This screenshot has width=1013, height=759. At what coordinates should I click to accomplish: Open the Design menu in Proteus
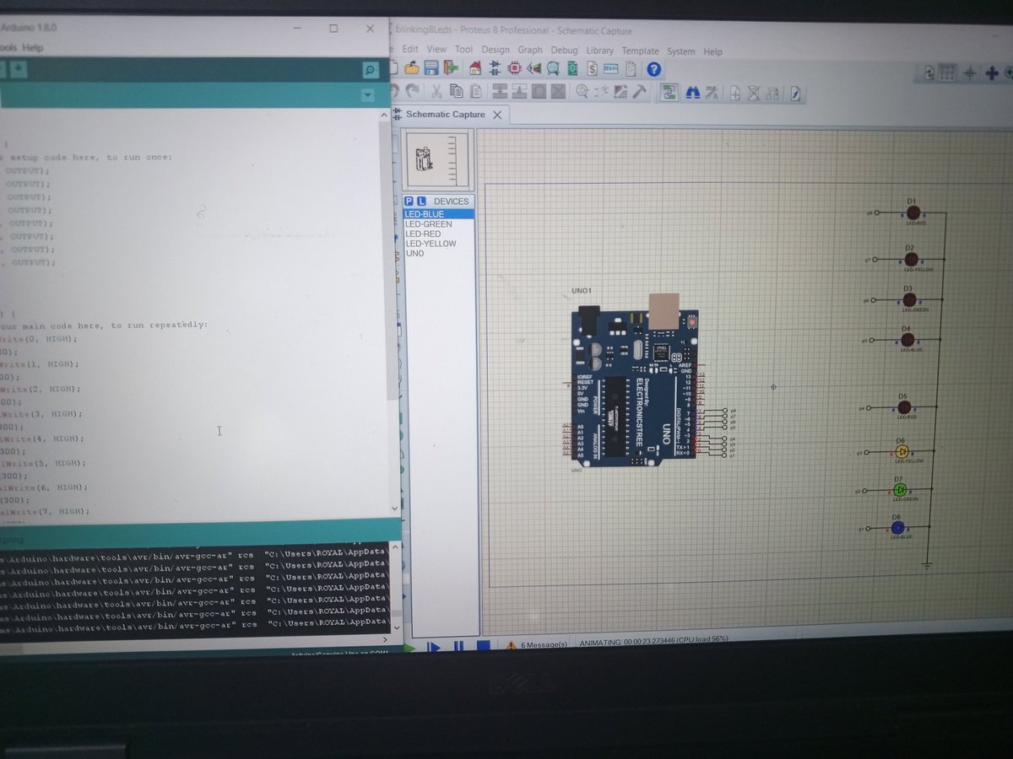pyautogui.click(x=496, y=50)
